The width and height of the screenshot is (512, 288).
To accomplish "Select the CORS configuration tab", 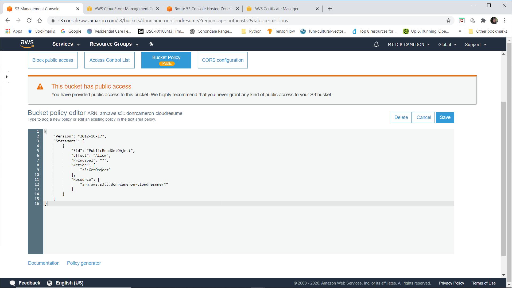I will pos(223,60).
